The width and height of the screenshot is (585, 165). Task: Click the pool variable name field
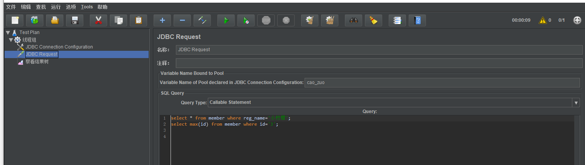pyautogui.click(x=442, y=82)
